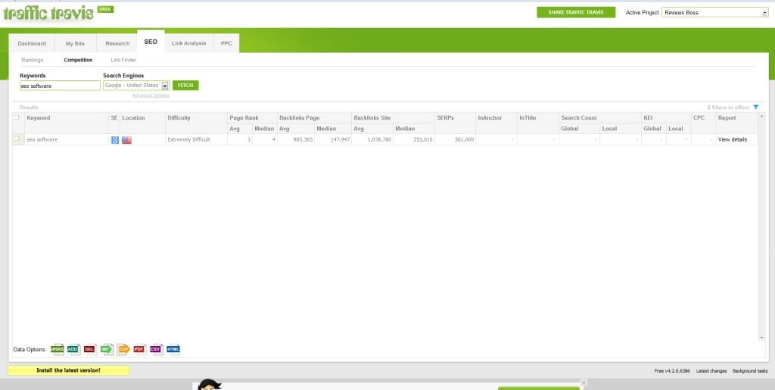Open the Dashboard tab
The image size is (775, 390).
click(x=32, y=43)
